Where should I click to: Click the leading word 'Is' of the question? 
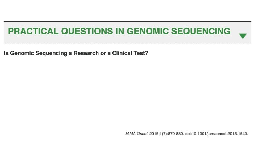(x=6, y=53)
